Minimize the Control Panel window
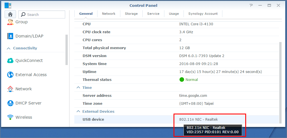The height and width of the screenshot is (138, 287). pyautogui.click(x=260, y=5)
